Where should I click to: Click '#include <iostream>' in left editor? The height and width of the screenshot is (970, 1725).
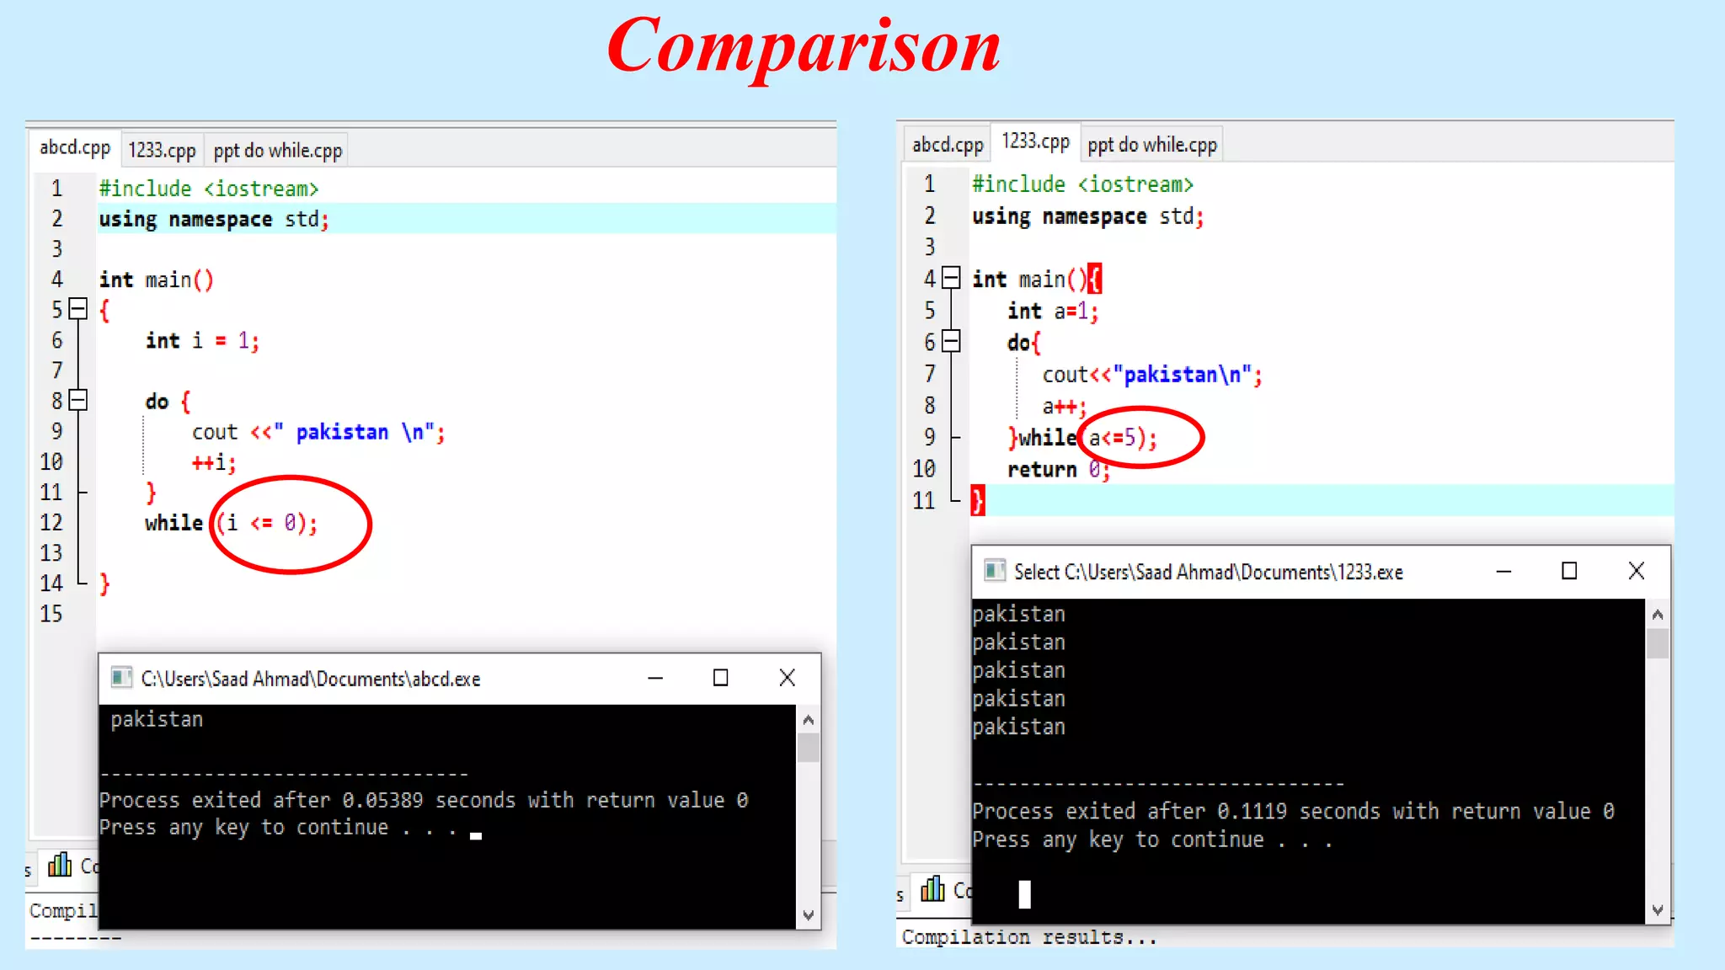click(209, 189)
